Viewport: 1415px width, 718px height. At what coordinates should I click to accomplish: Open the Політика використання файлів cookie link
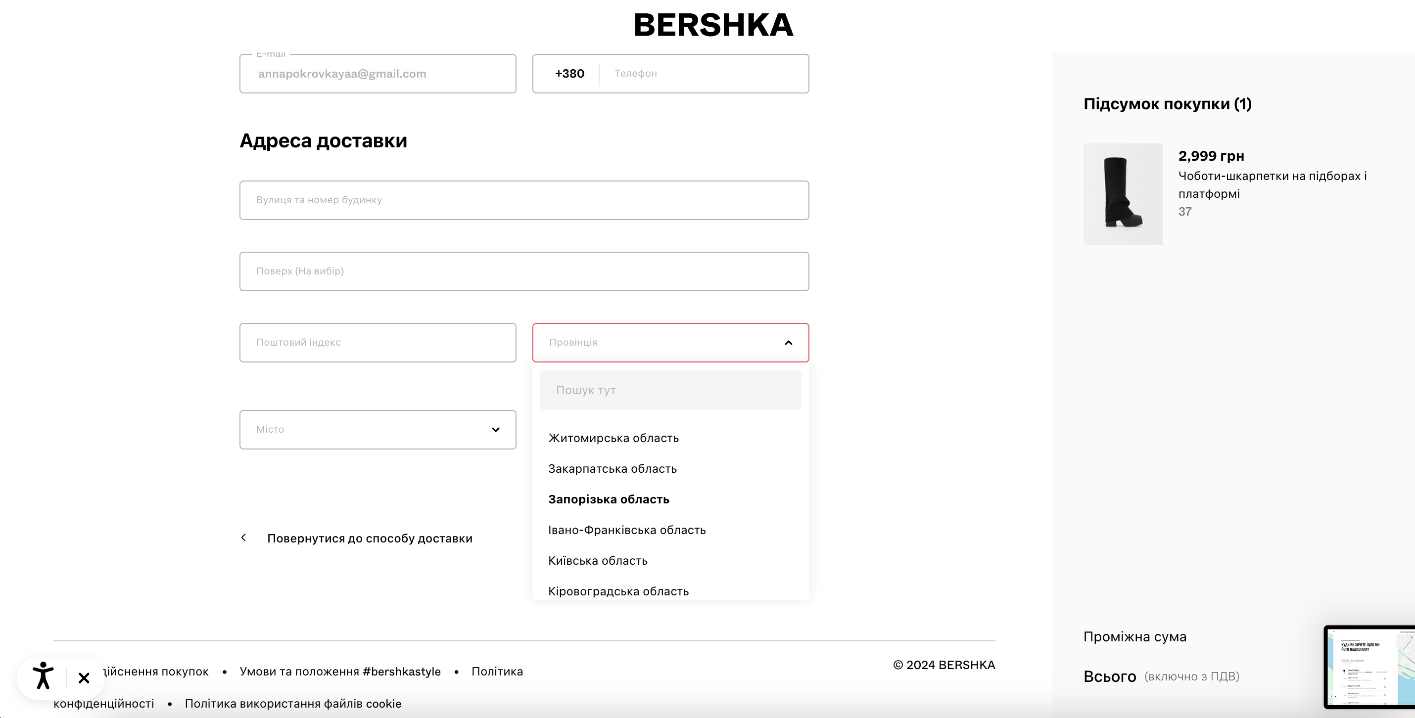click(x=293, y=703)
